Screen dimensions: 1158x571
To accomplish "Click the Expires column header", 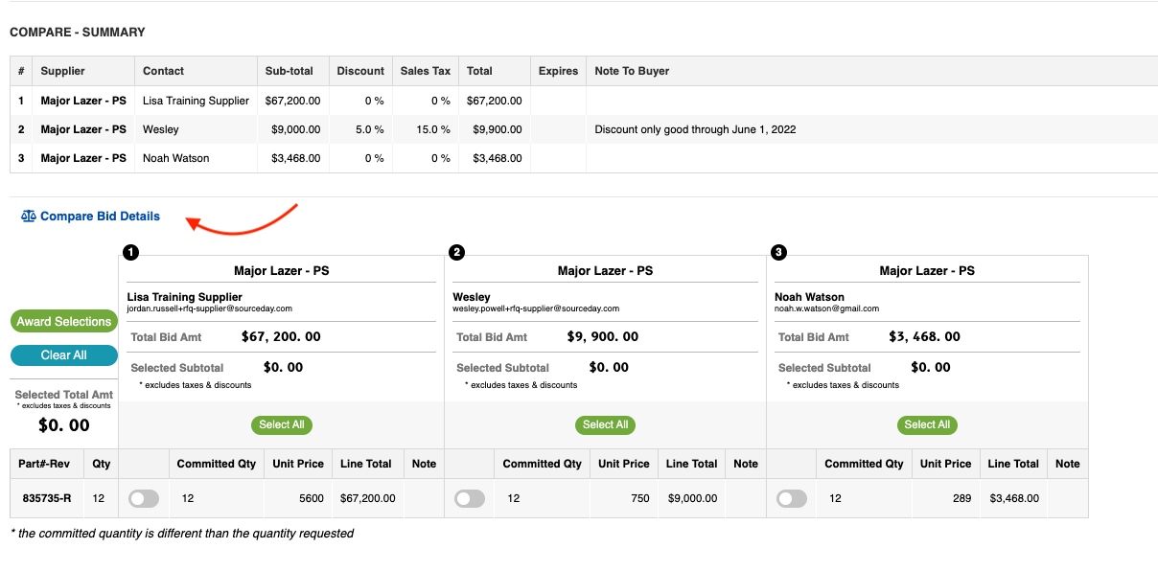I will tap(558, 71).
